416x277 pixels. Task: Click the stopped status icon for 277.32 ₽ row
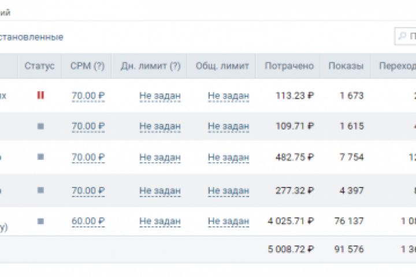(40, 190)
